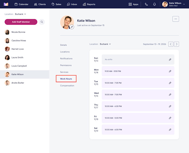Image resolution: width=189 pixels, height=153 pixels.
Task: Switch to the Compensation tab
Action: [67, 86]
